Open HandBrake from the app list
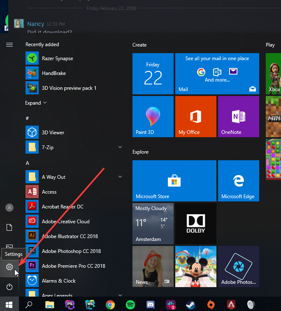This screenshot has width=281, height=311. coord(54,73)
